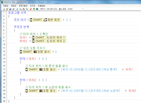Copy selection with toolbar copy icon
Screen dimensions: 141x103
[x=20, y=9]
